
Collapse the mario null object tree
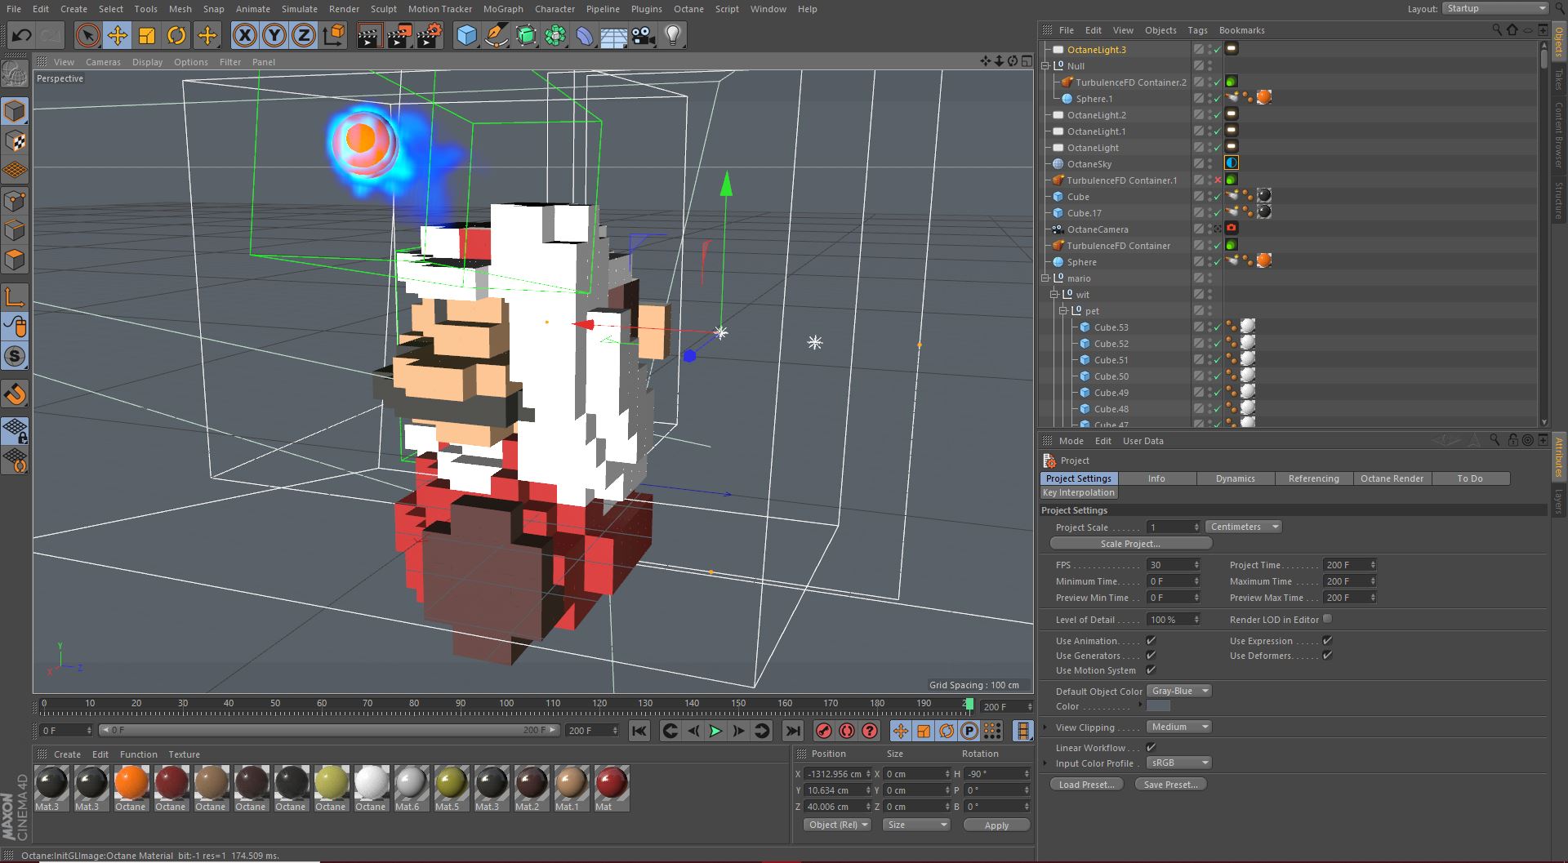tap(1046, 278)
